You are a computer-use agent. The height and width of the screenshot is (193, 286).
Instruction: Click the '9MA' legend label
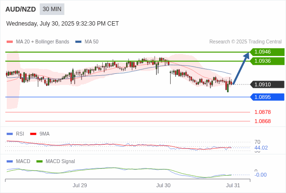(45, 134)
